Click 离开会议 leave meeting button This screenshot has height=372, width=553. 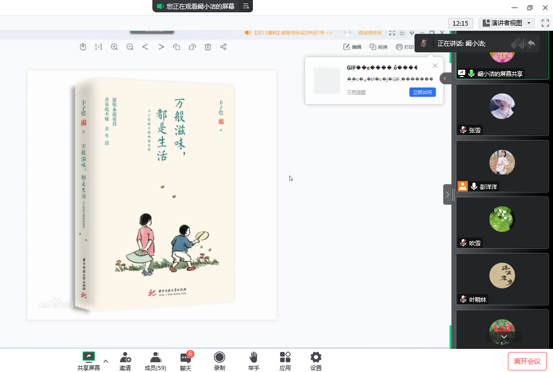tap(527, 361)
